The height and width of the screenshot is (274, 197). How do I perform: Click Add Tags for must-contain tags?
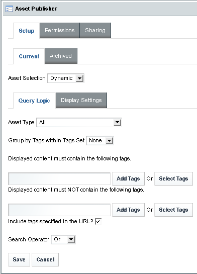(x=128, y=178)
